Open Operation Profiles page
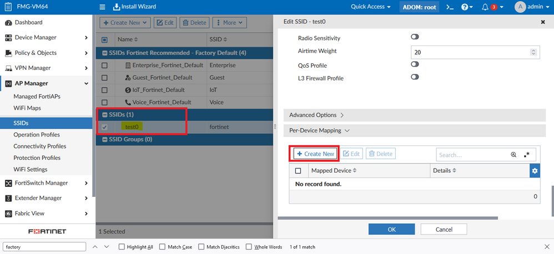The height and width of the screenshot is (254, 554). pos(37,134)
